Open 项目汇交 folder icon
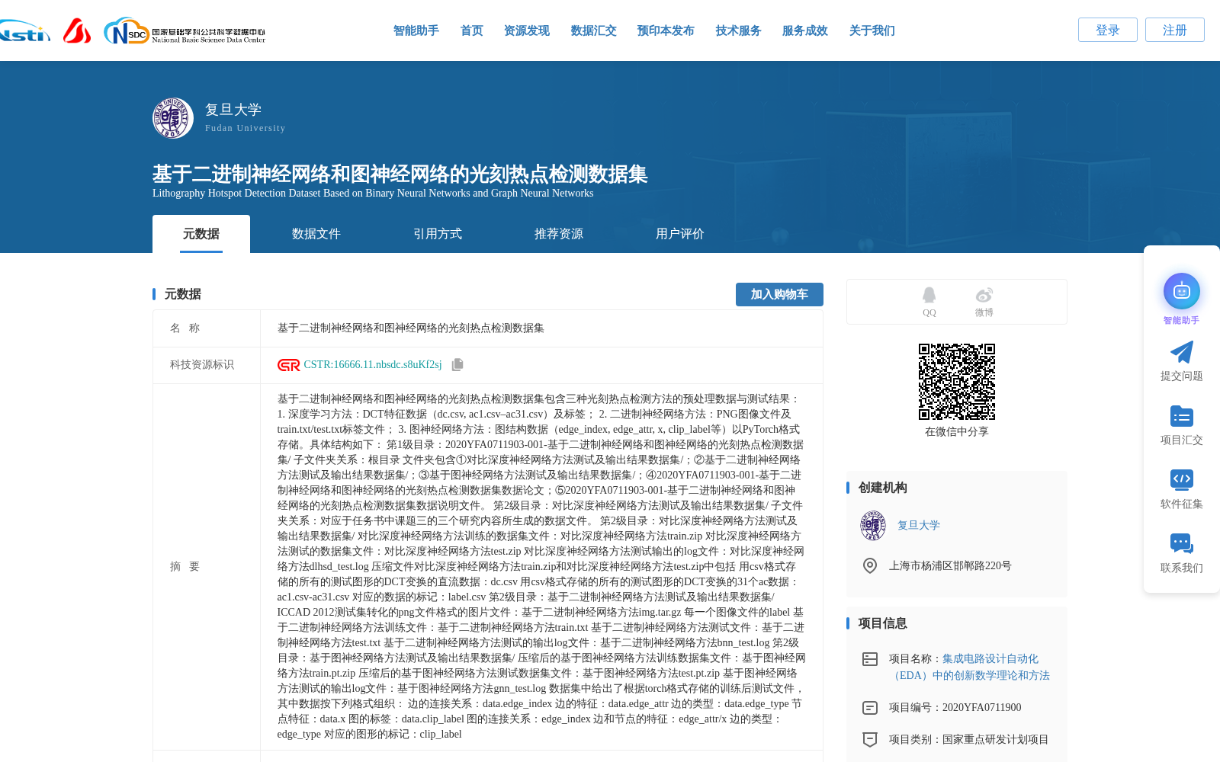1220x762 pixels. click(x=1181, y=416)
